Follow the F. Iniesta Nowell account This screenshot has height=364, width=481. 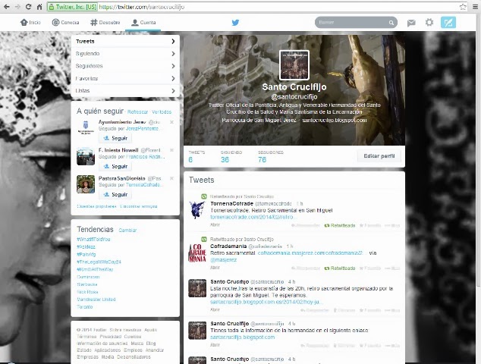tap(116, 166)
